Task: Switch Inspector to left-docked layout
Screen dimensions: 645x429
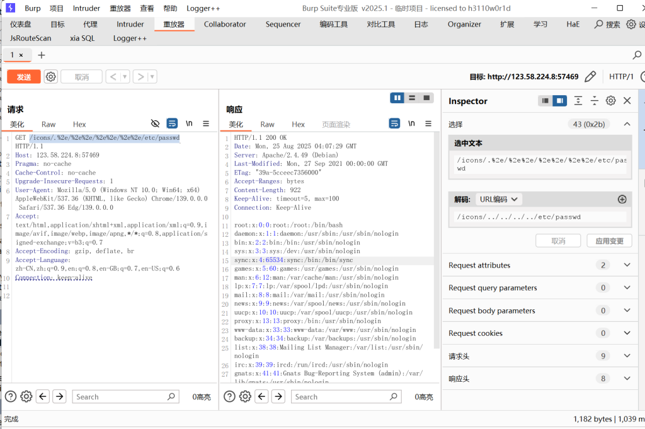Action: 545,101
